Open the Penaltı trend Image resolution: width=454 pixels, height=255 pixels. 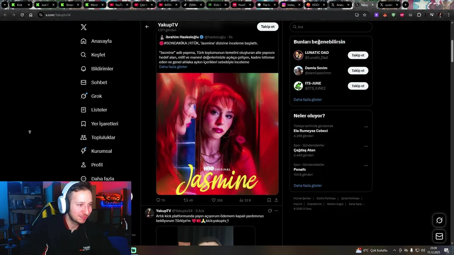click(300, 170)
